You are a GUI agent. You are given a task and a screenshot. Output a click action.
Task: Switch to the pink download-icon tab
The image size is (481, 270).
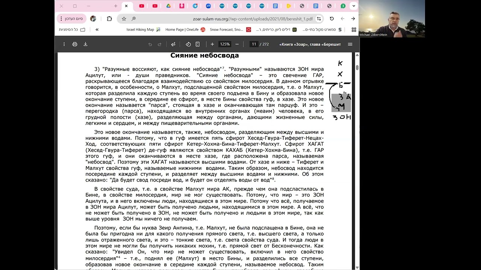point(182,6)
